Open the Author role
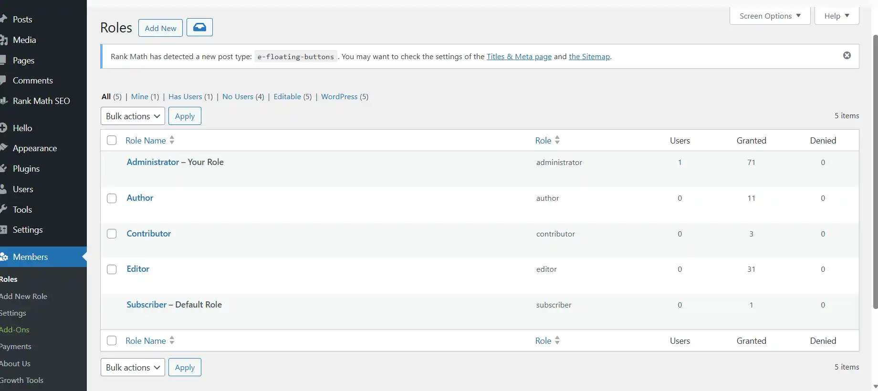The image size is (878, 391). tap(140, 197)
